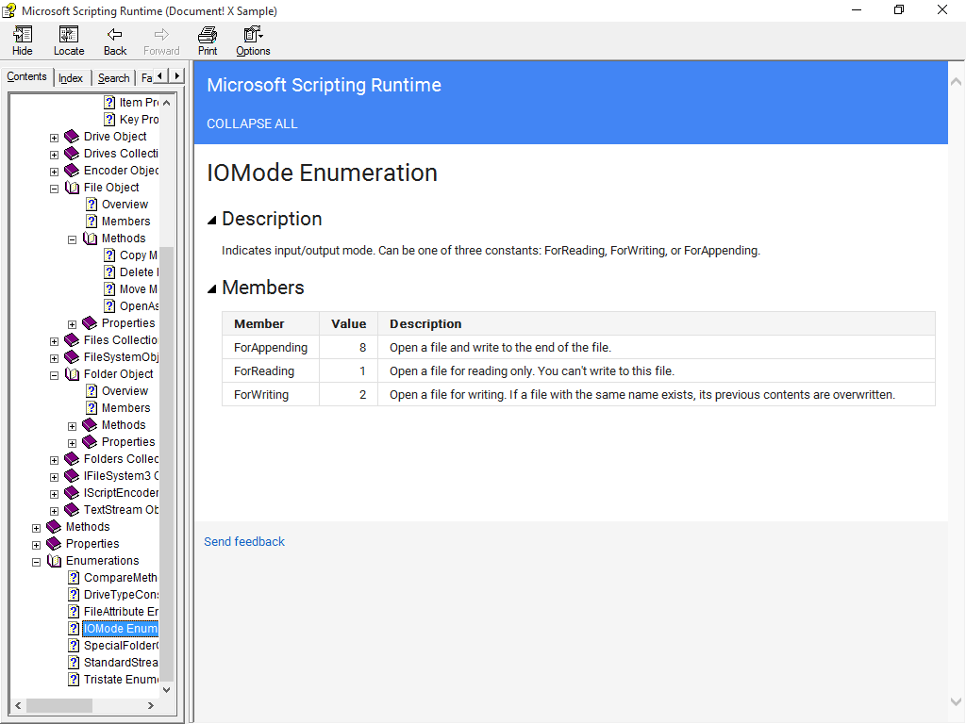Screen dimensions: 966x724
Task: Open the partially visible Favorites tab
Action: [146, 78]
